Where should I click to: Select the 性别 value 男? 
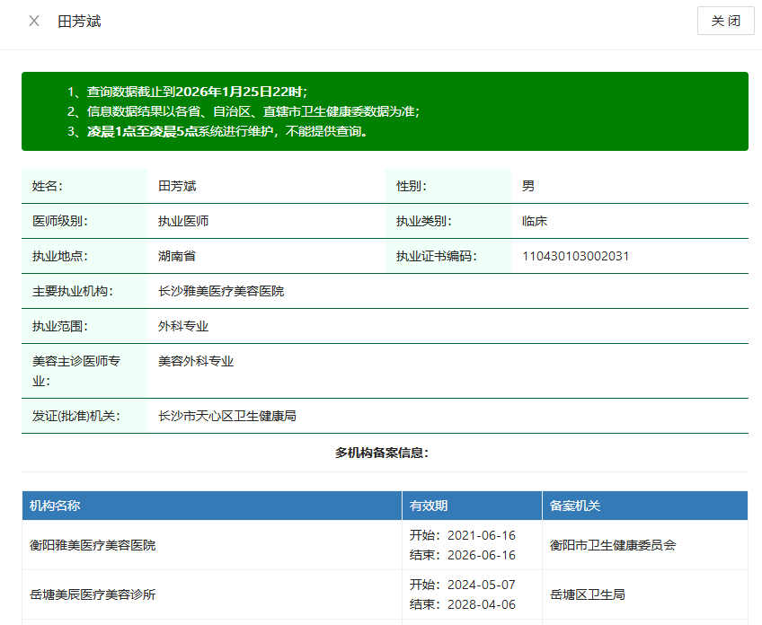coord(528,186)
